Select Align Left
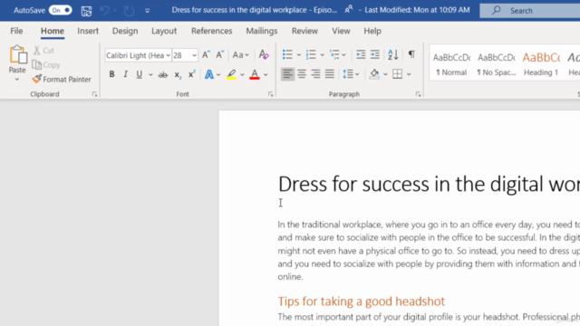 coord(287,74)
